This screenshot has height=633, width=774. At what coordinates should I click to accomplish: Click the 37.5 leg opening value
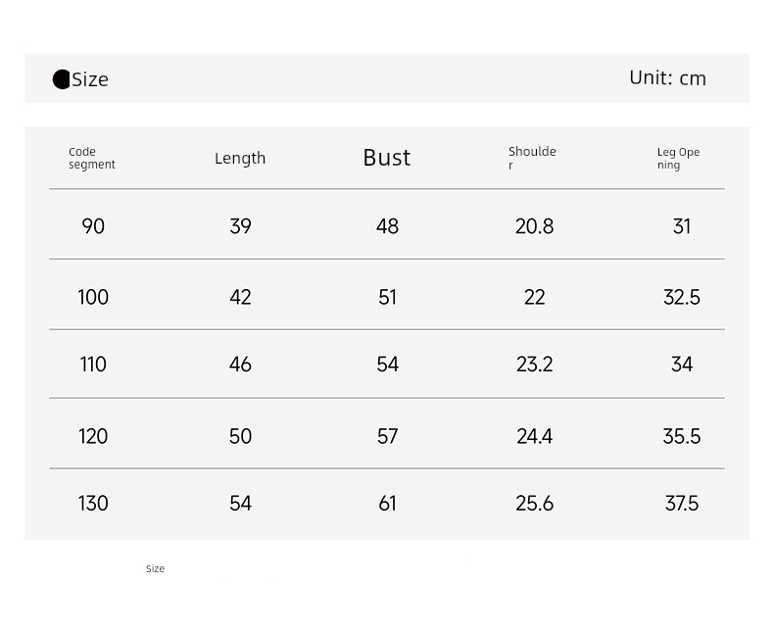coord(682,504)
